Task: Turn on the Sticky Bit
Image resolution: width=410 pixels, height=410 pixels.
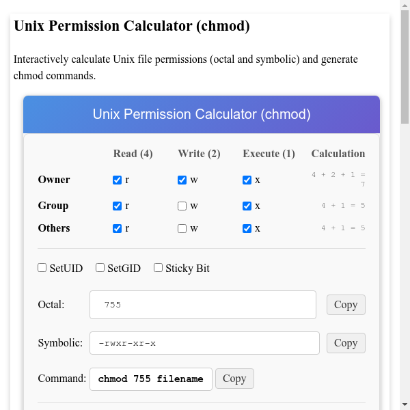Action: tap(159, 268)
